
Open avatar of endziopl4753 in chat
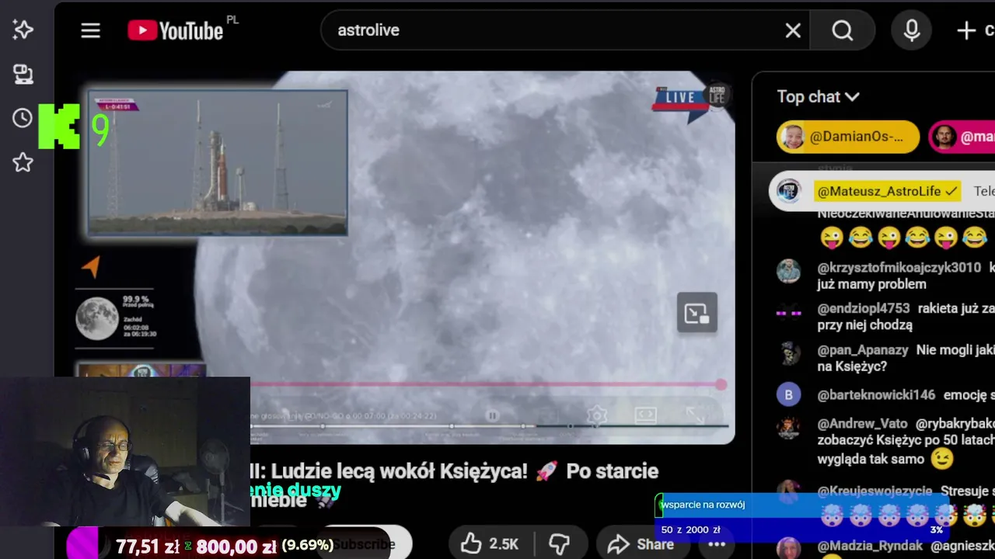[x=789, y=312]
